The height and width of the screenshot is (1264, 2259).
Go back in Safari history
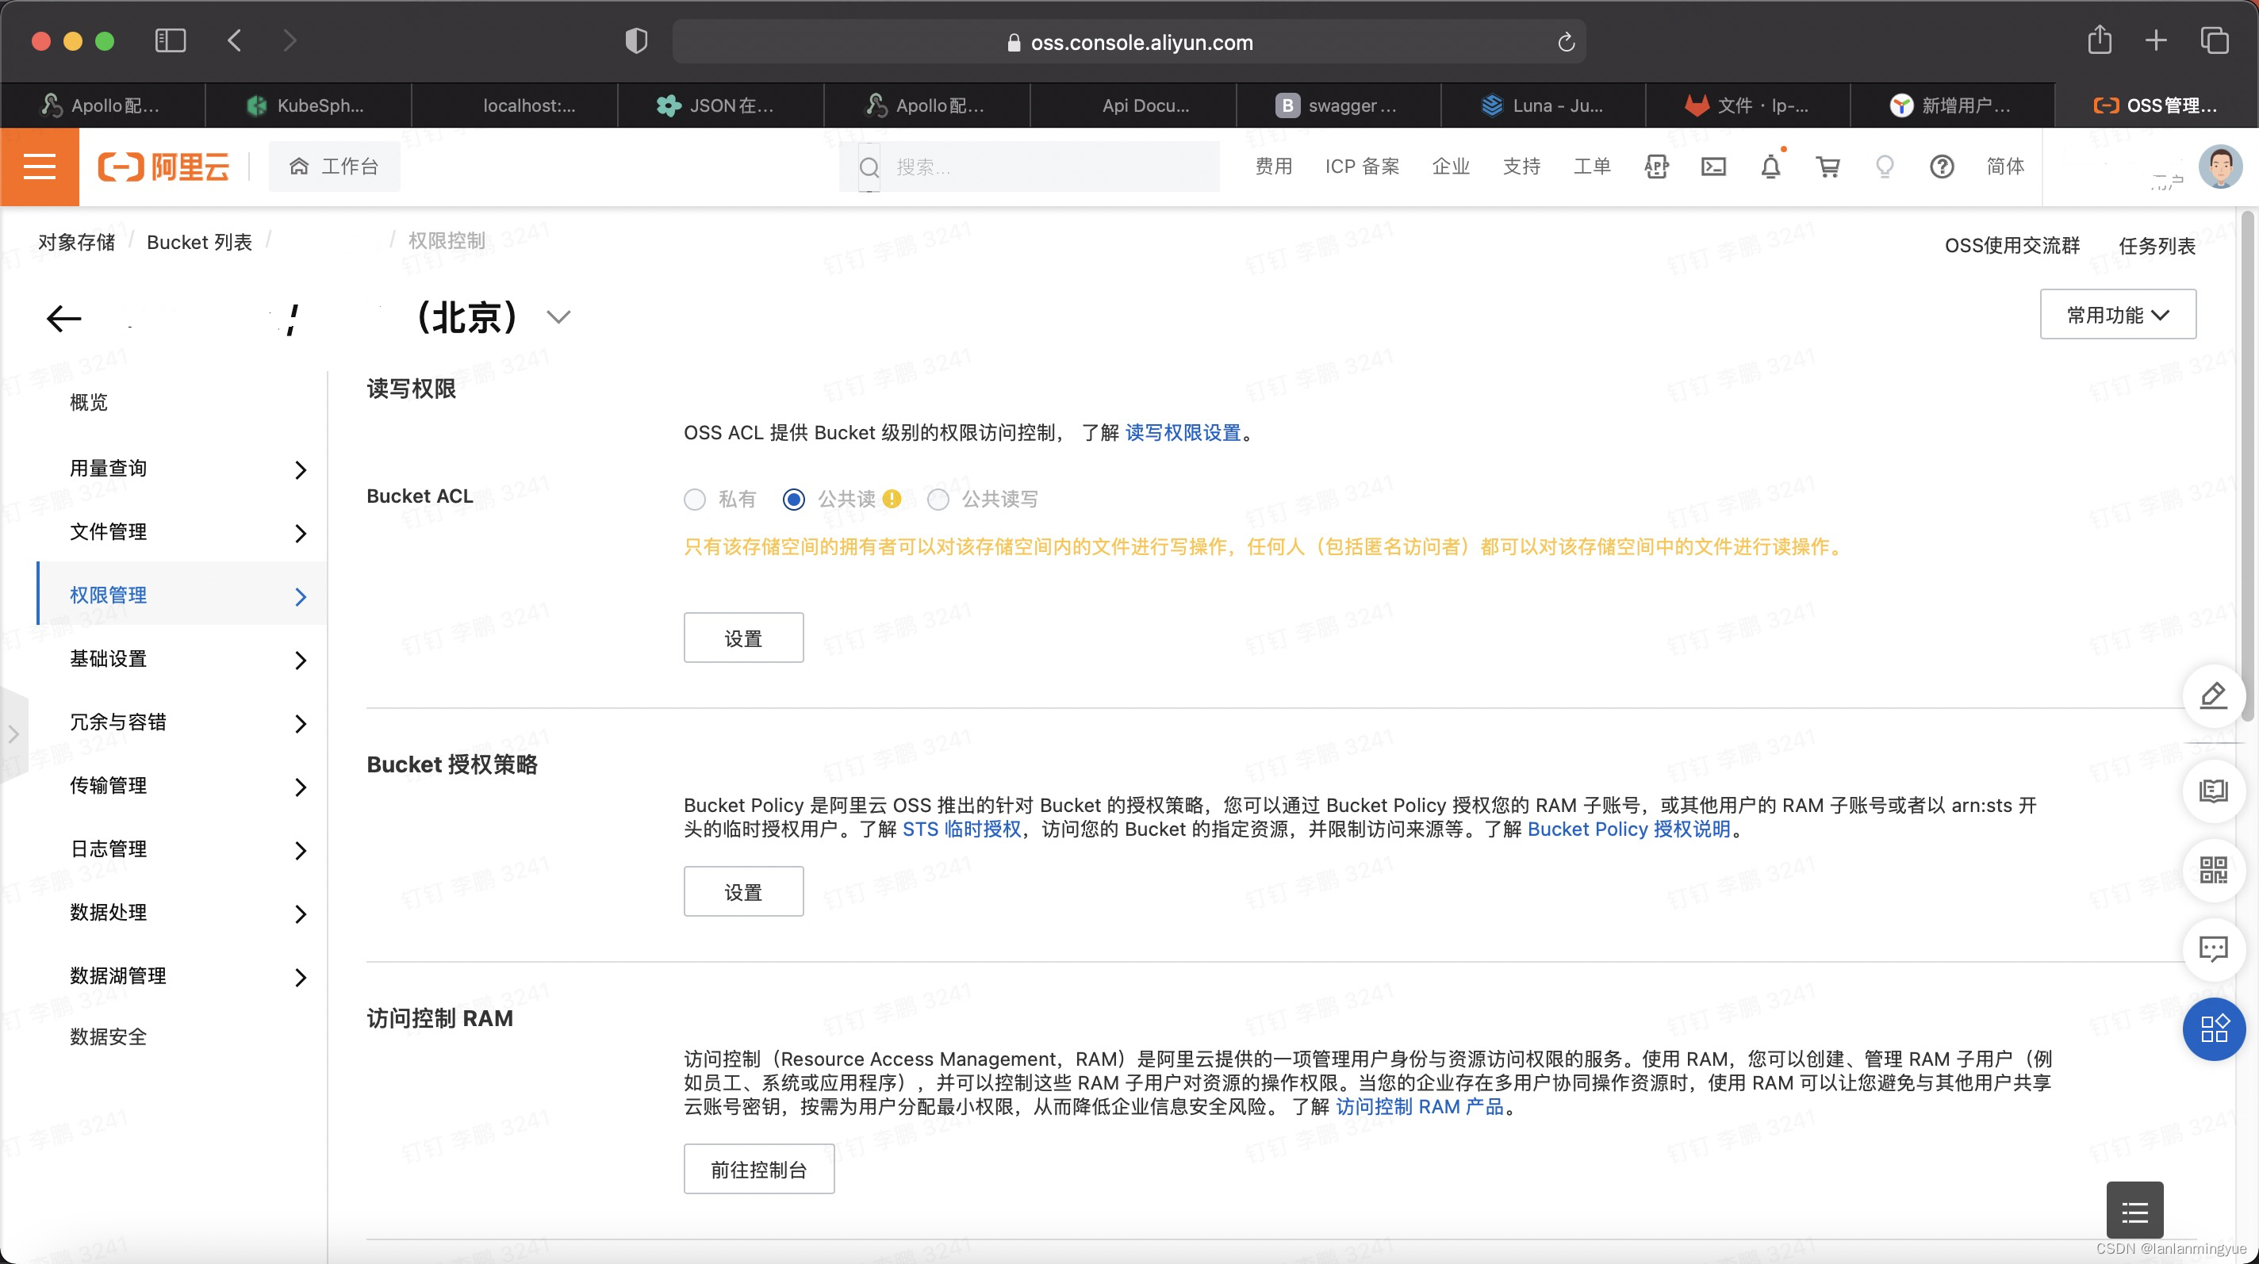click(234, 40)
